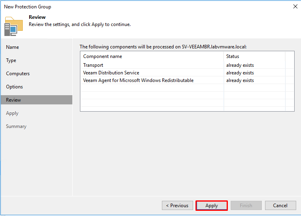This screenshot has width=301, height=216.
Task: Click Veeam Distribution Service's 'already exists' status
Action: click(x=240, y=73)
